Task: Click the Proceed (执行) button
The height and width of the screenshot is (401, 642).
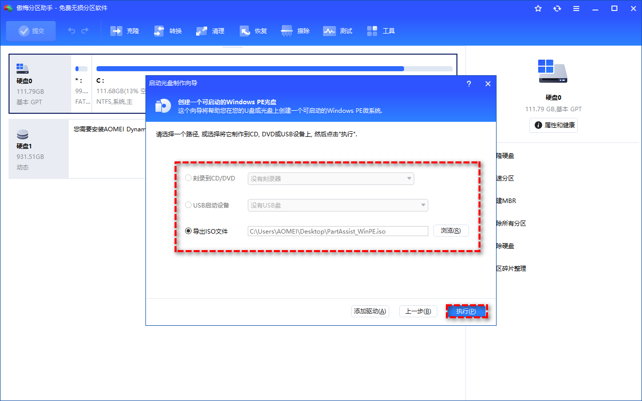Action: coord(466,311)
